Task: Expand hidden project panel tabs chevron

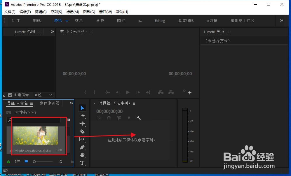Action: click(72, 103)
